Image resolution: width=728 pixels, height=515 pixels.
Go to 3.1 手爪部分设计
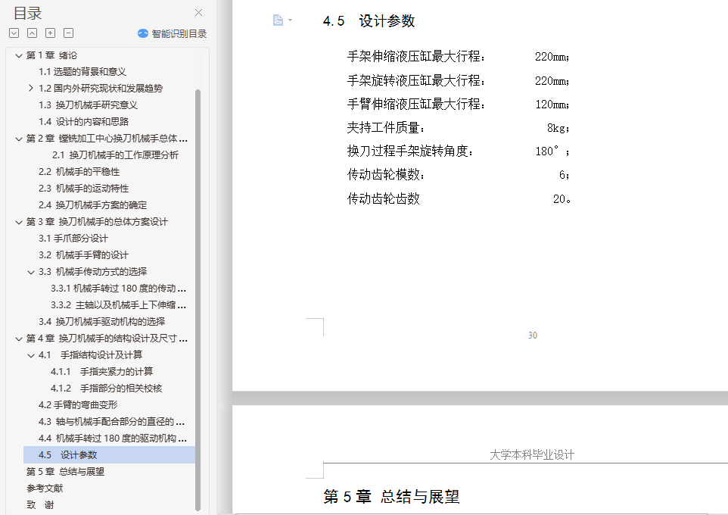click(73, 239)
